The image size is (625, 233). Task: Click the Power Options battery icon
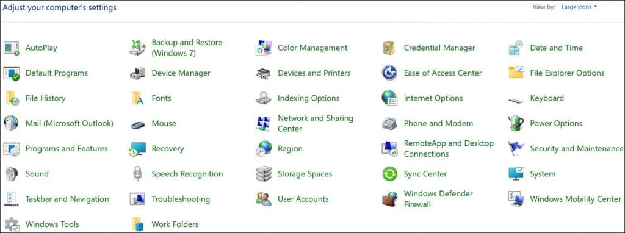click(516, 123)
